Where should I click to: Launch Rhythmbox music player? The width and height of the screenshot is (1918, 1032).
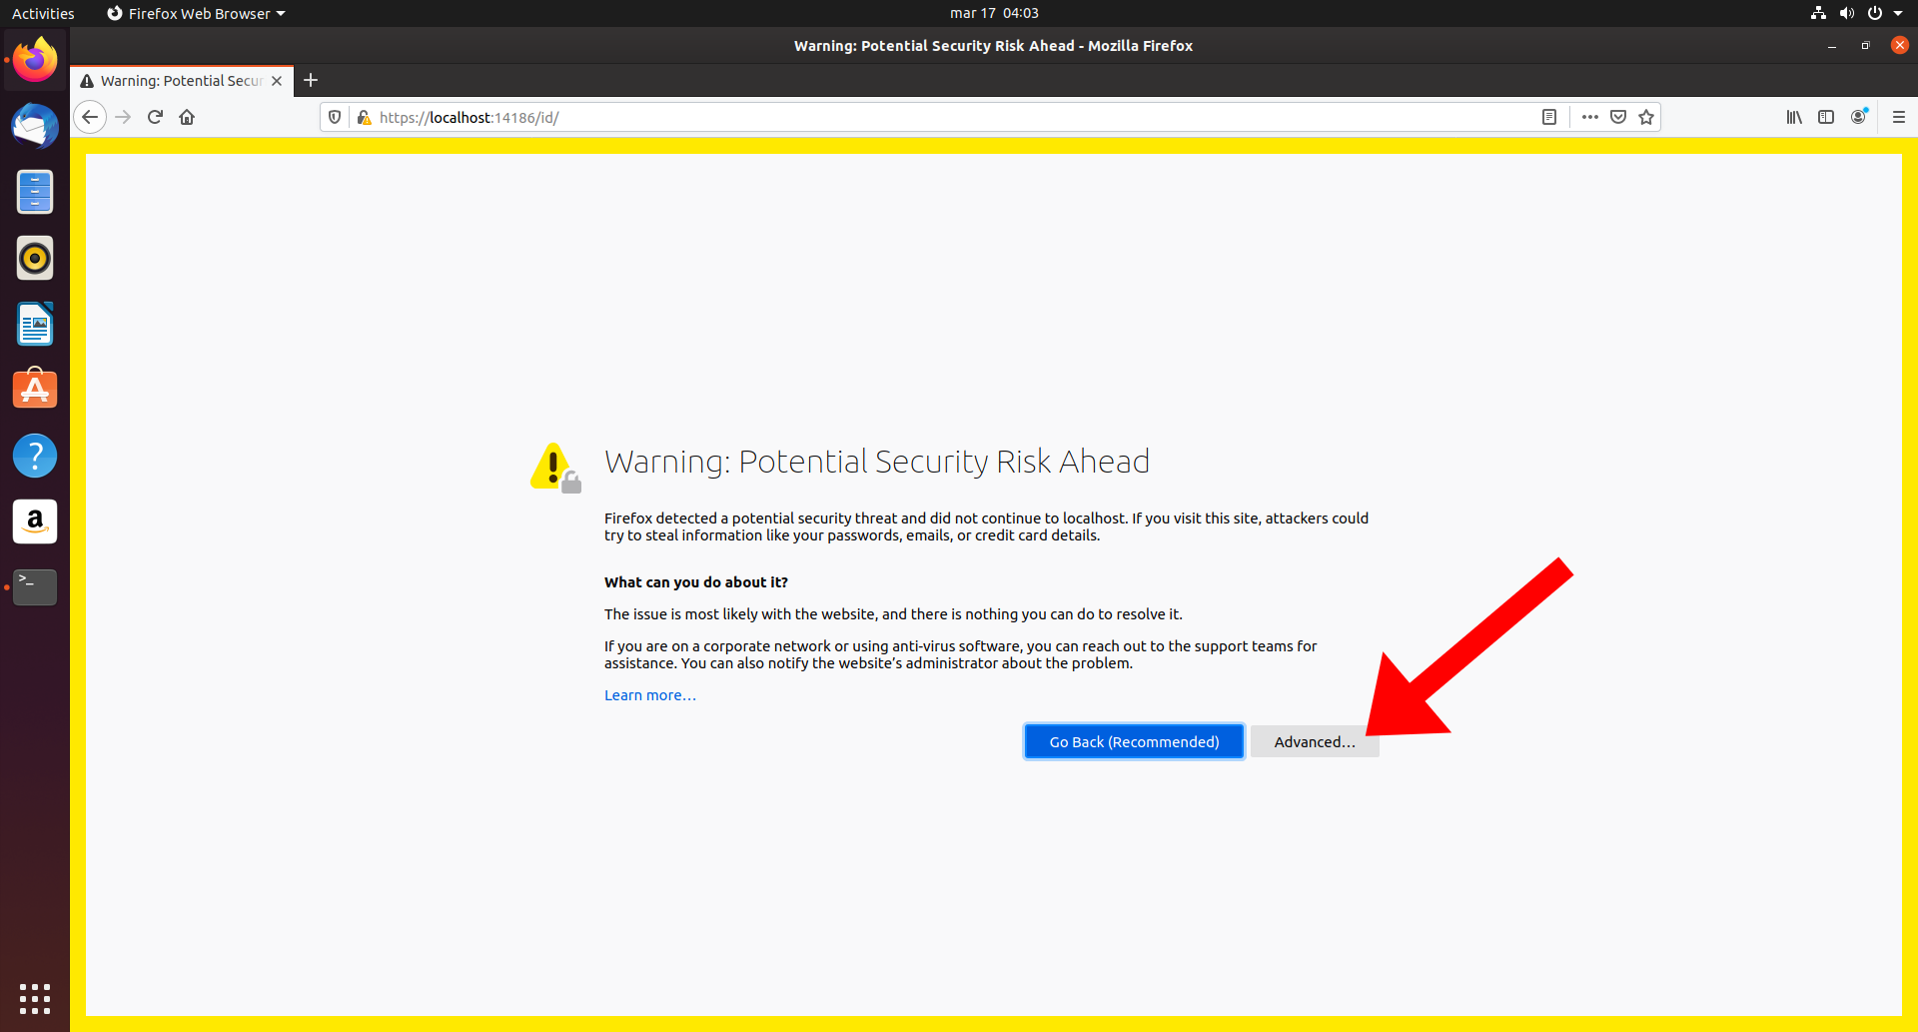click(35, 258)
